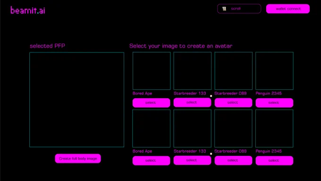The image size is (321, 181).
Task: Click inside the selected PFP preview box
Action: (x=77, y=100)
